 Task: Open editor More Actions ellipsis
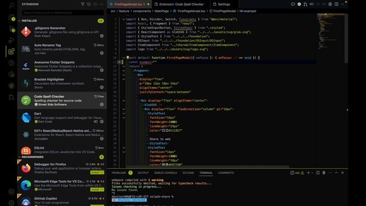coord(343,4)
